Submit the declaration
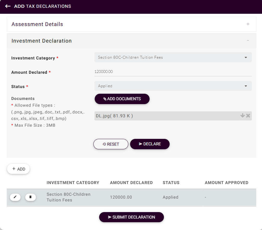 pos(131,217)
